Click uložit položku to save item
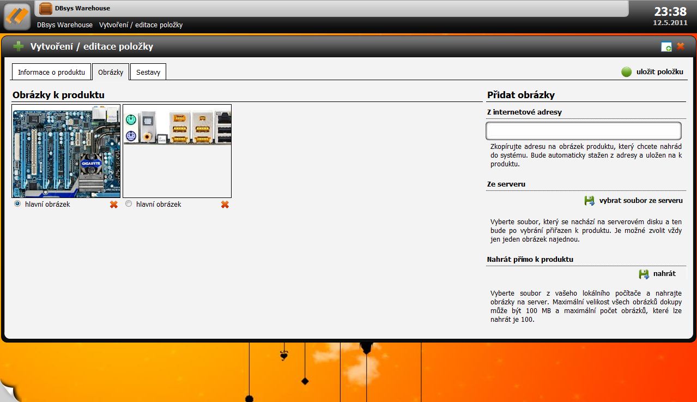Screen dimensions: 697x402 coord(659,72)
